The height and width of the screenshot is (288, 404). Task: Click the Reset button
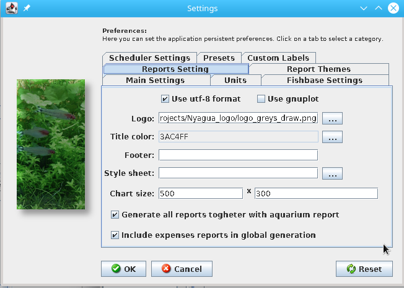point(364,269)
